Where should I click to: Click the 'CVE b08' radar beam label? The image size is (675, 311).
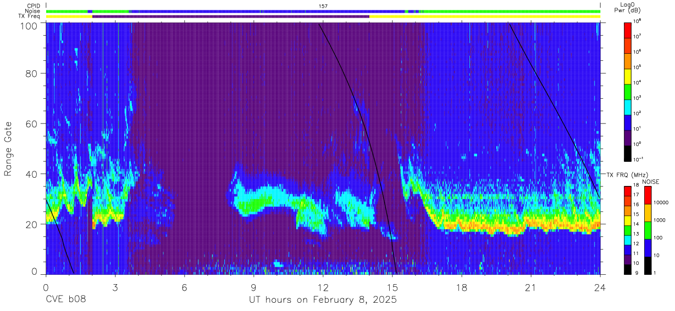pos(66,300)
